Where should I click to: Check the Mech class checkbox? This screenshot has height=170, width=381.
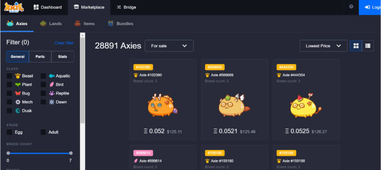pyautogui.click(x=9, y=102)
